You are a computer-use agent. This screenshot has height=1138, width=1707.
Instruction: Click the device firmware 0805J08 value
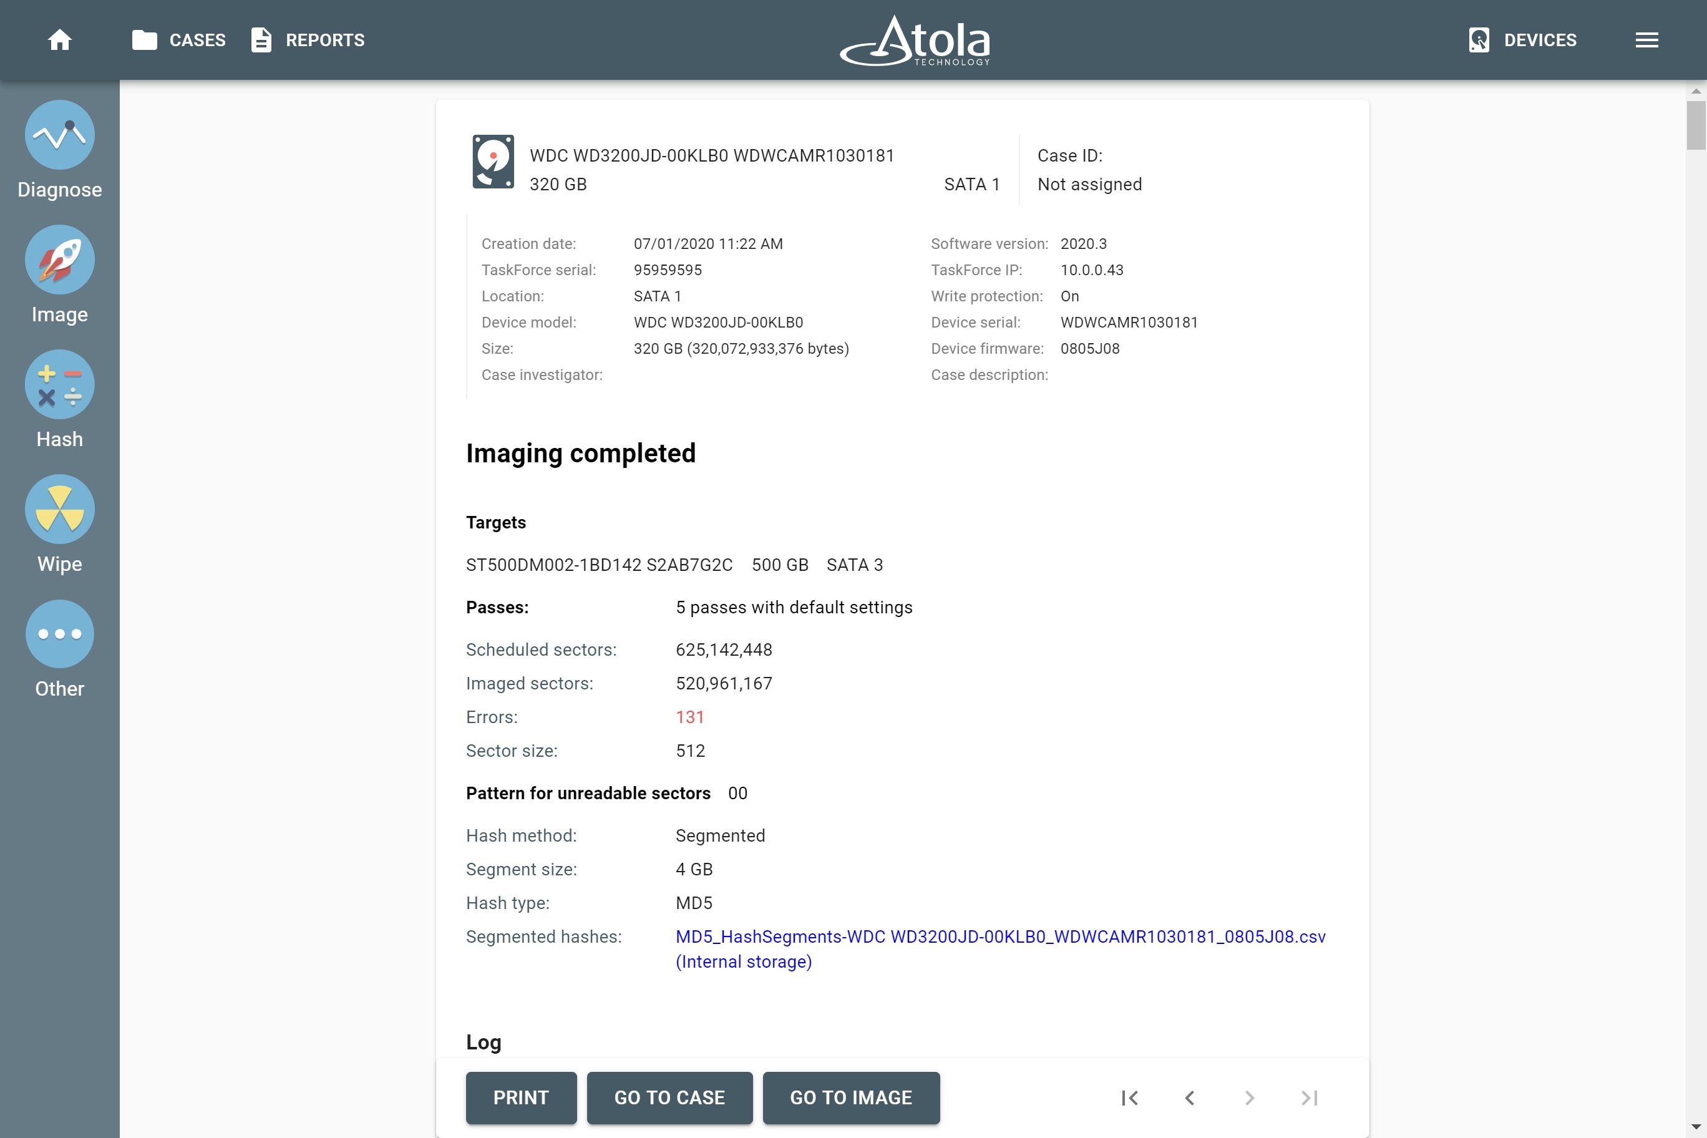tap(1089, 348)
